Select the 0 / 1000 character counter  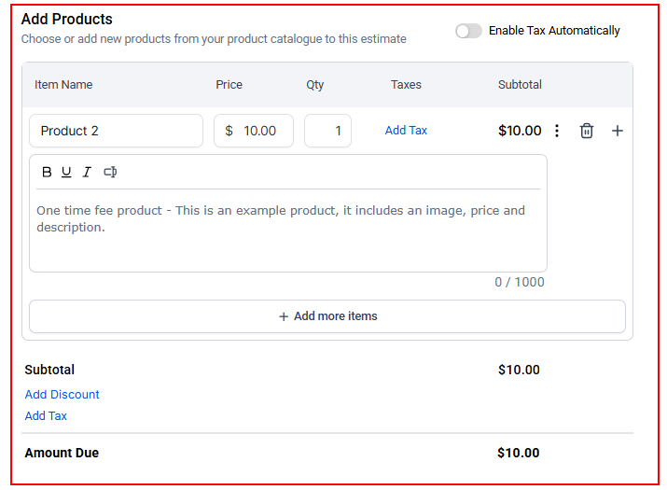pos(520,282)
